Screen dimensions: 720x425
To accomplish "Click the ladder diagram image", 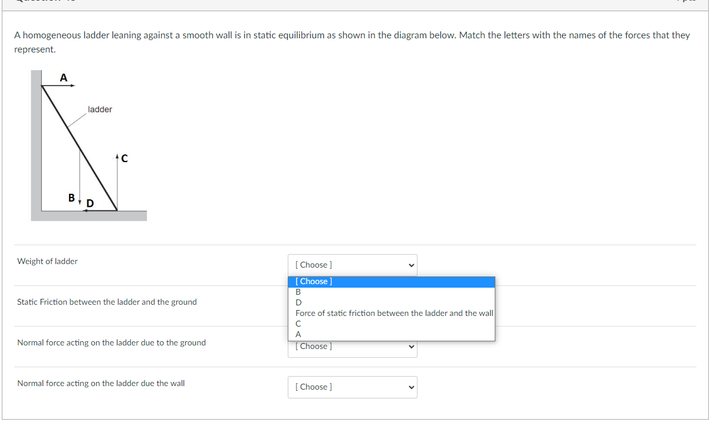I will coord(88,146).
